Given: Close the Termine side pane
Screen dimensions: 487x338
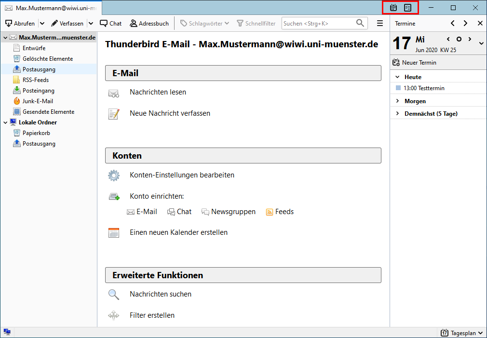Looking at the screenshot, I should pos(480,23).
